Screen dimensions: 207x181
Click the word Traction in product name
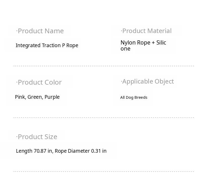[x=51, y=46]
